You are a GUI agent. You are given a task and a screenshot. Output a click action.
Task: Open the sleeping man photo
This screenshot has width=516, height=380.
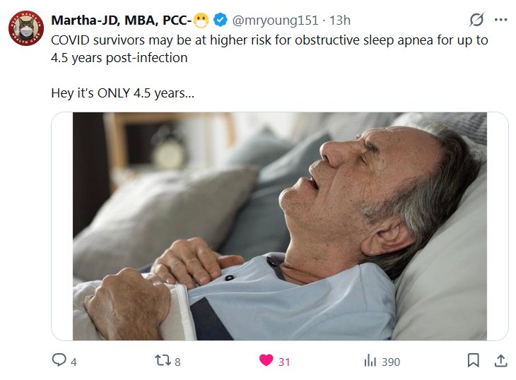(280, 226)
